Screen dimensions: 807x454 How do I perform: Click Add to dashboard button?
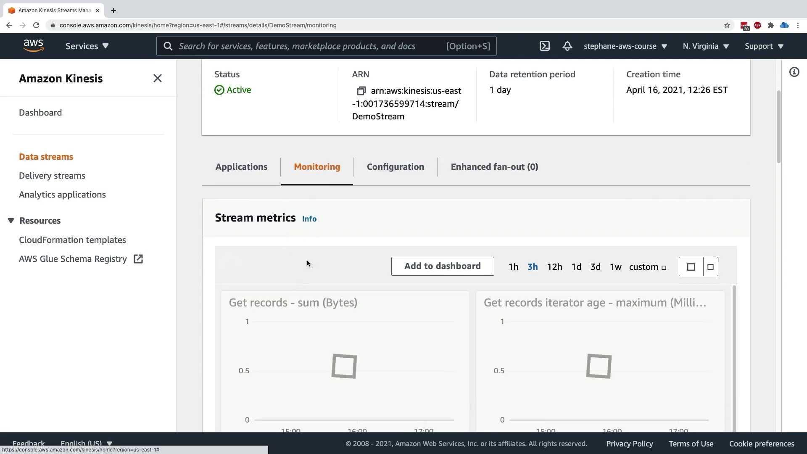(x=442, y=266)
